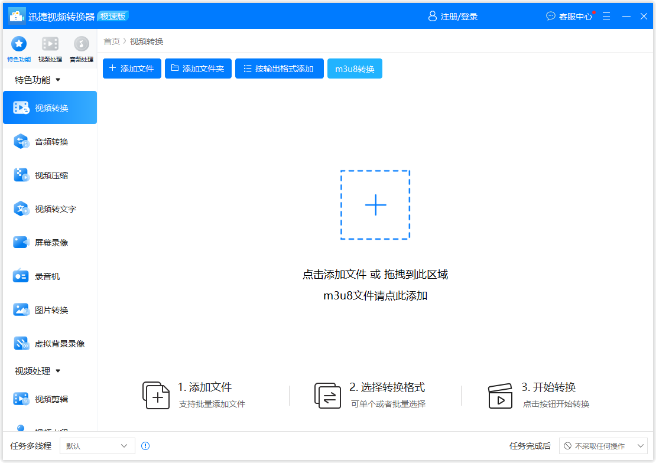Open the hamburger menu in title bar

[x=606, y=16]
